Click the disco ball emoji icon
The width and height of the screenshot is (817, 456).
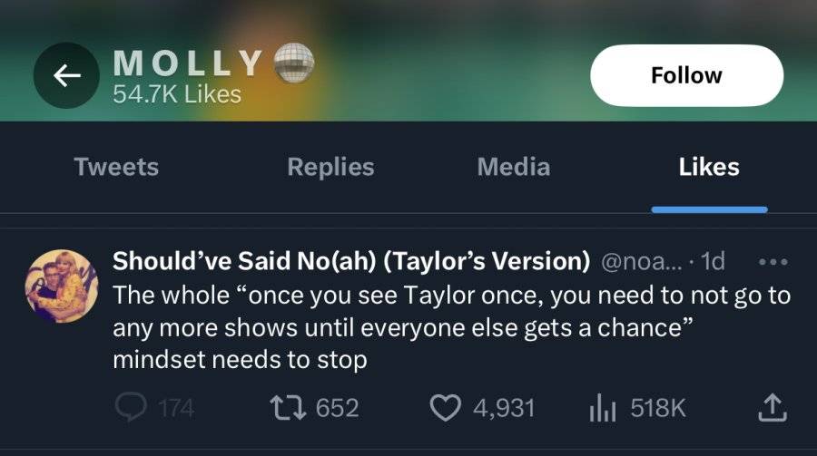[294, 63]
